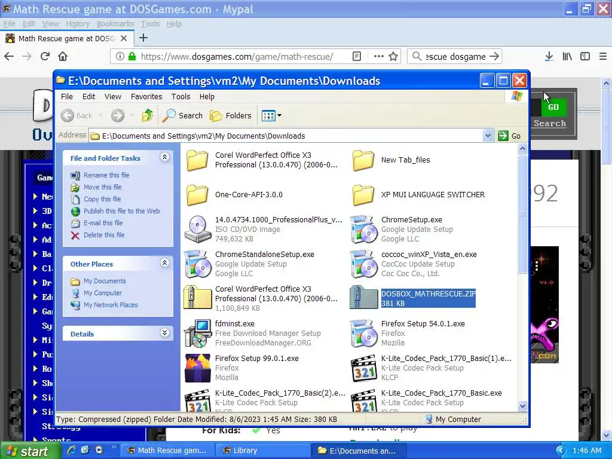Select the 14.0.4734.1000 ISO image icon

pos(198,229)
